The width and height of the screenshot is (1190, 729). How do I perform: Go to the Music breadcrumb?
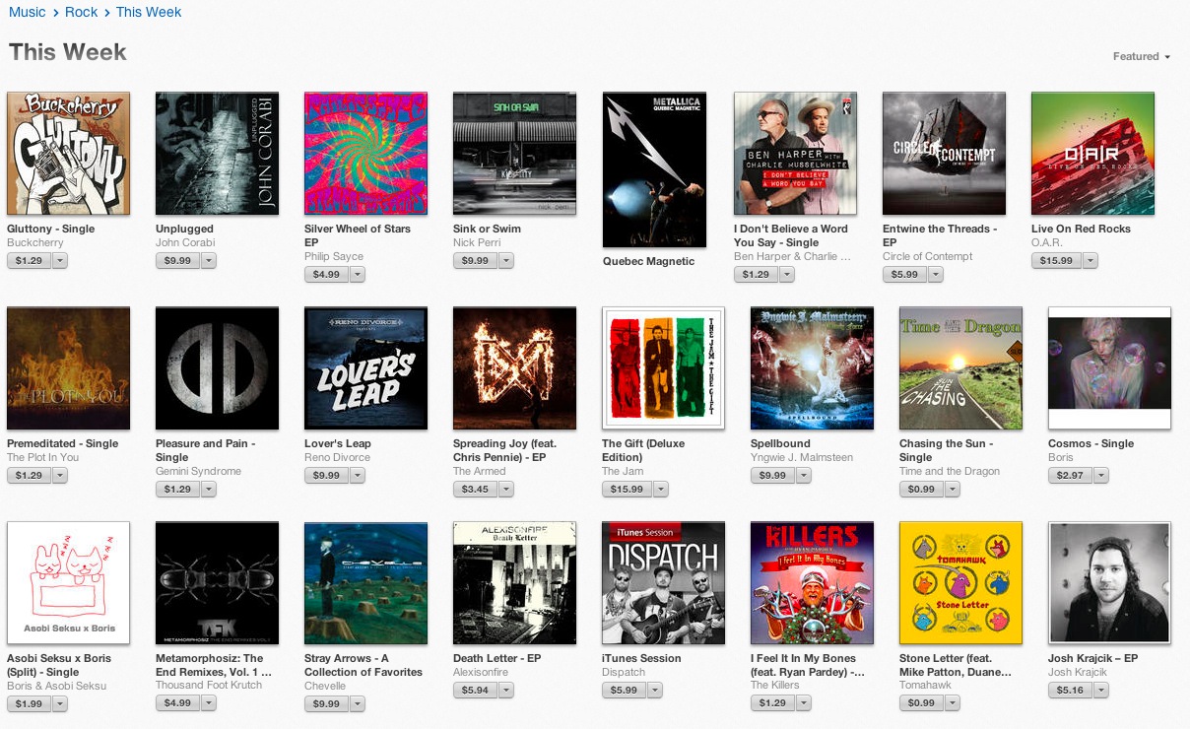pos(28,12)
